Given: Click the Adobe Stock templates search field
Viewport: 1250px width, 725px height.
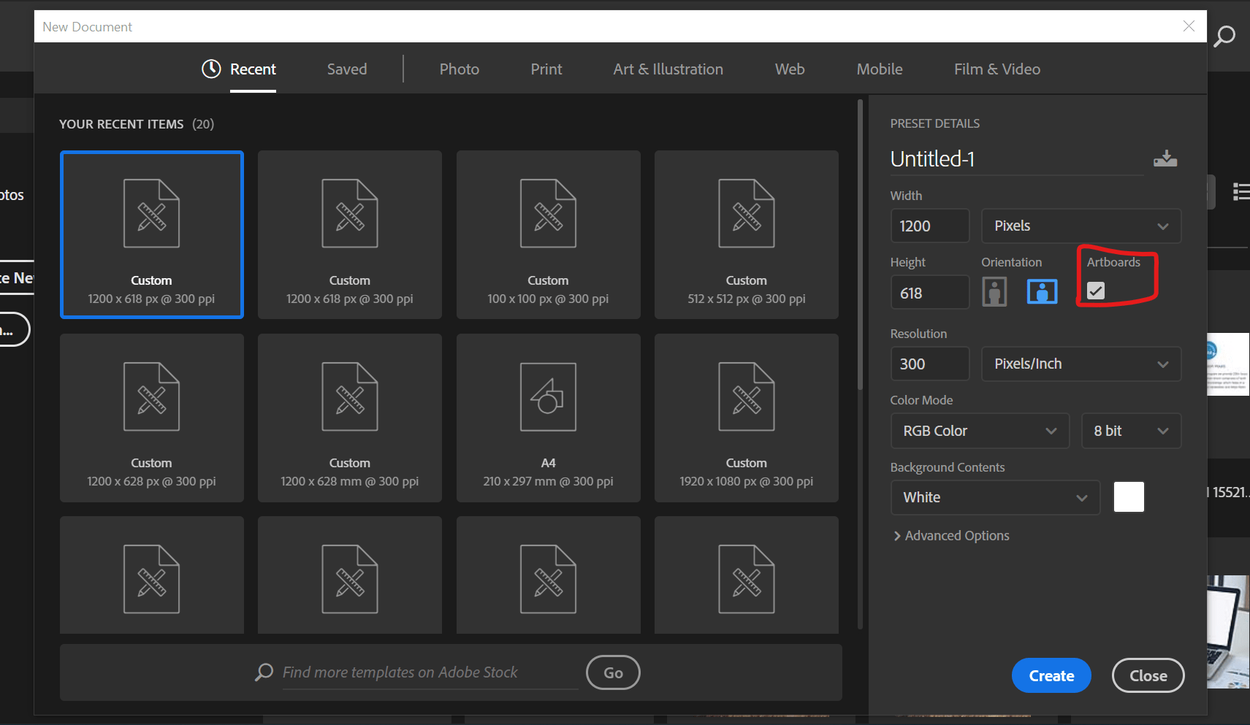Looking at the screenshot, I should click(430, 672).
